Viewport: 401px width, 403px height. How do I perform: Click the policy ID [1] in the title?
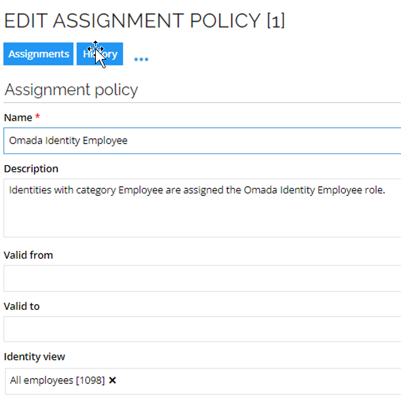(276, 20)
